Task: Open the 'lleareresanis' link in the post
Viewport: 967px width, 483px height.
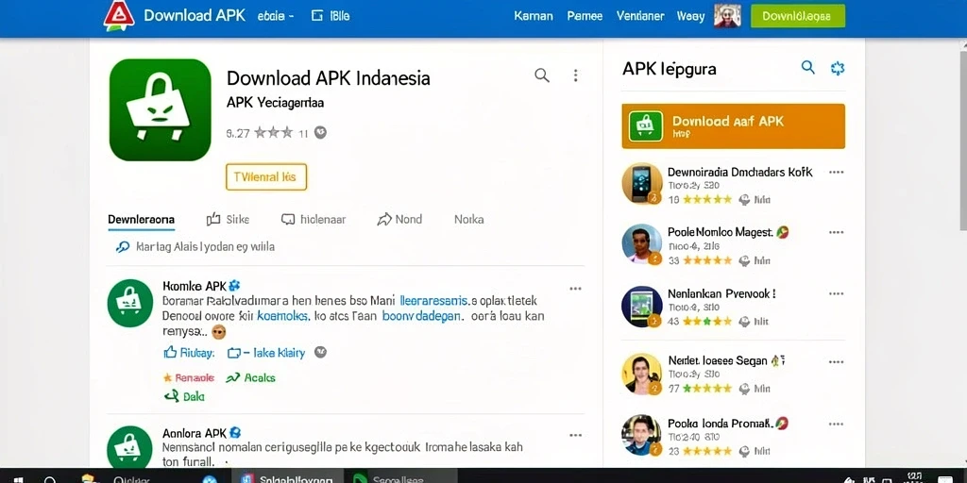Action: (435, 301)
